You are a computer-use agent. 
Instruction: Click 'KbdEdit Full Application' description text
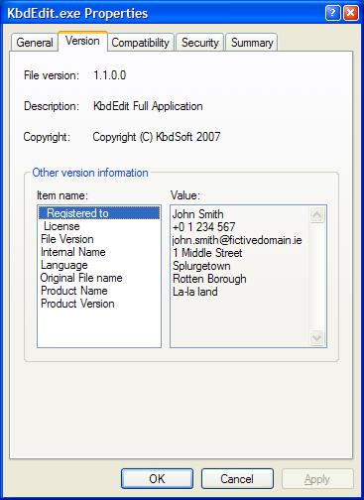(x=148, y=106)
